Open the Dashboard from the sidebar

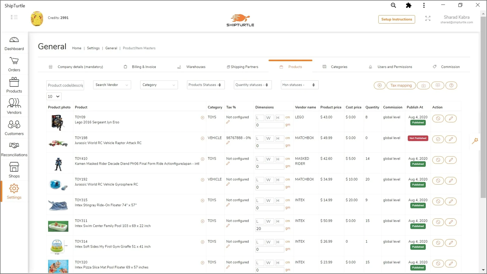14,44
